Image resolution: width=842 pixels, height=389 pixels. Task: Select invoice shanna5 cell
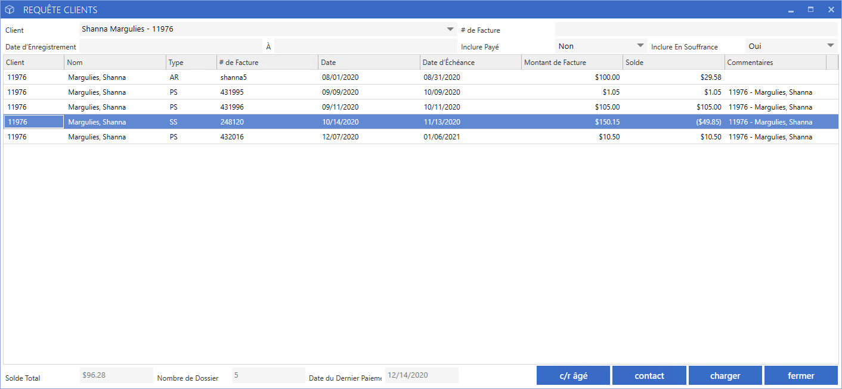coord(268,77)
